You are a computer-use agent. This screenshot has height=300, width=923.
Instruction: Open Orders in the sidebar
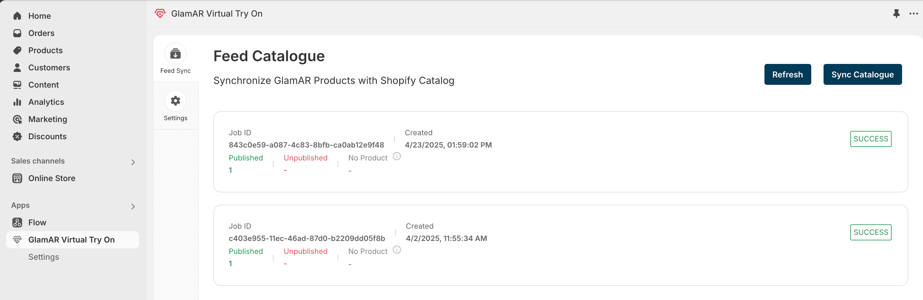(x=41, y=33)
